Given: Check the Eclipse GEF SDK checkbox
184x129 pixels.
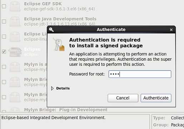Looking at the screenshot, I should pos(4,6).
